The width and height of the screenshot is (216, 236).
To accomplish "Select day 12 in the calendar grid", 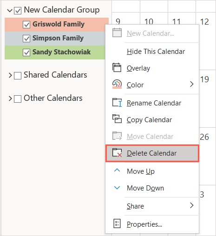I will pos(204,21).
